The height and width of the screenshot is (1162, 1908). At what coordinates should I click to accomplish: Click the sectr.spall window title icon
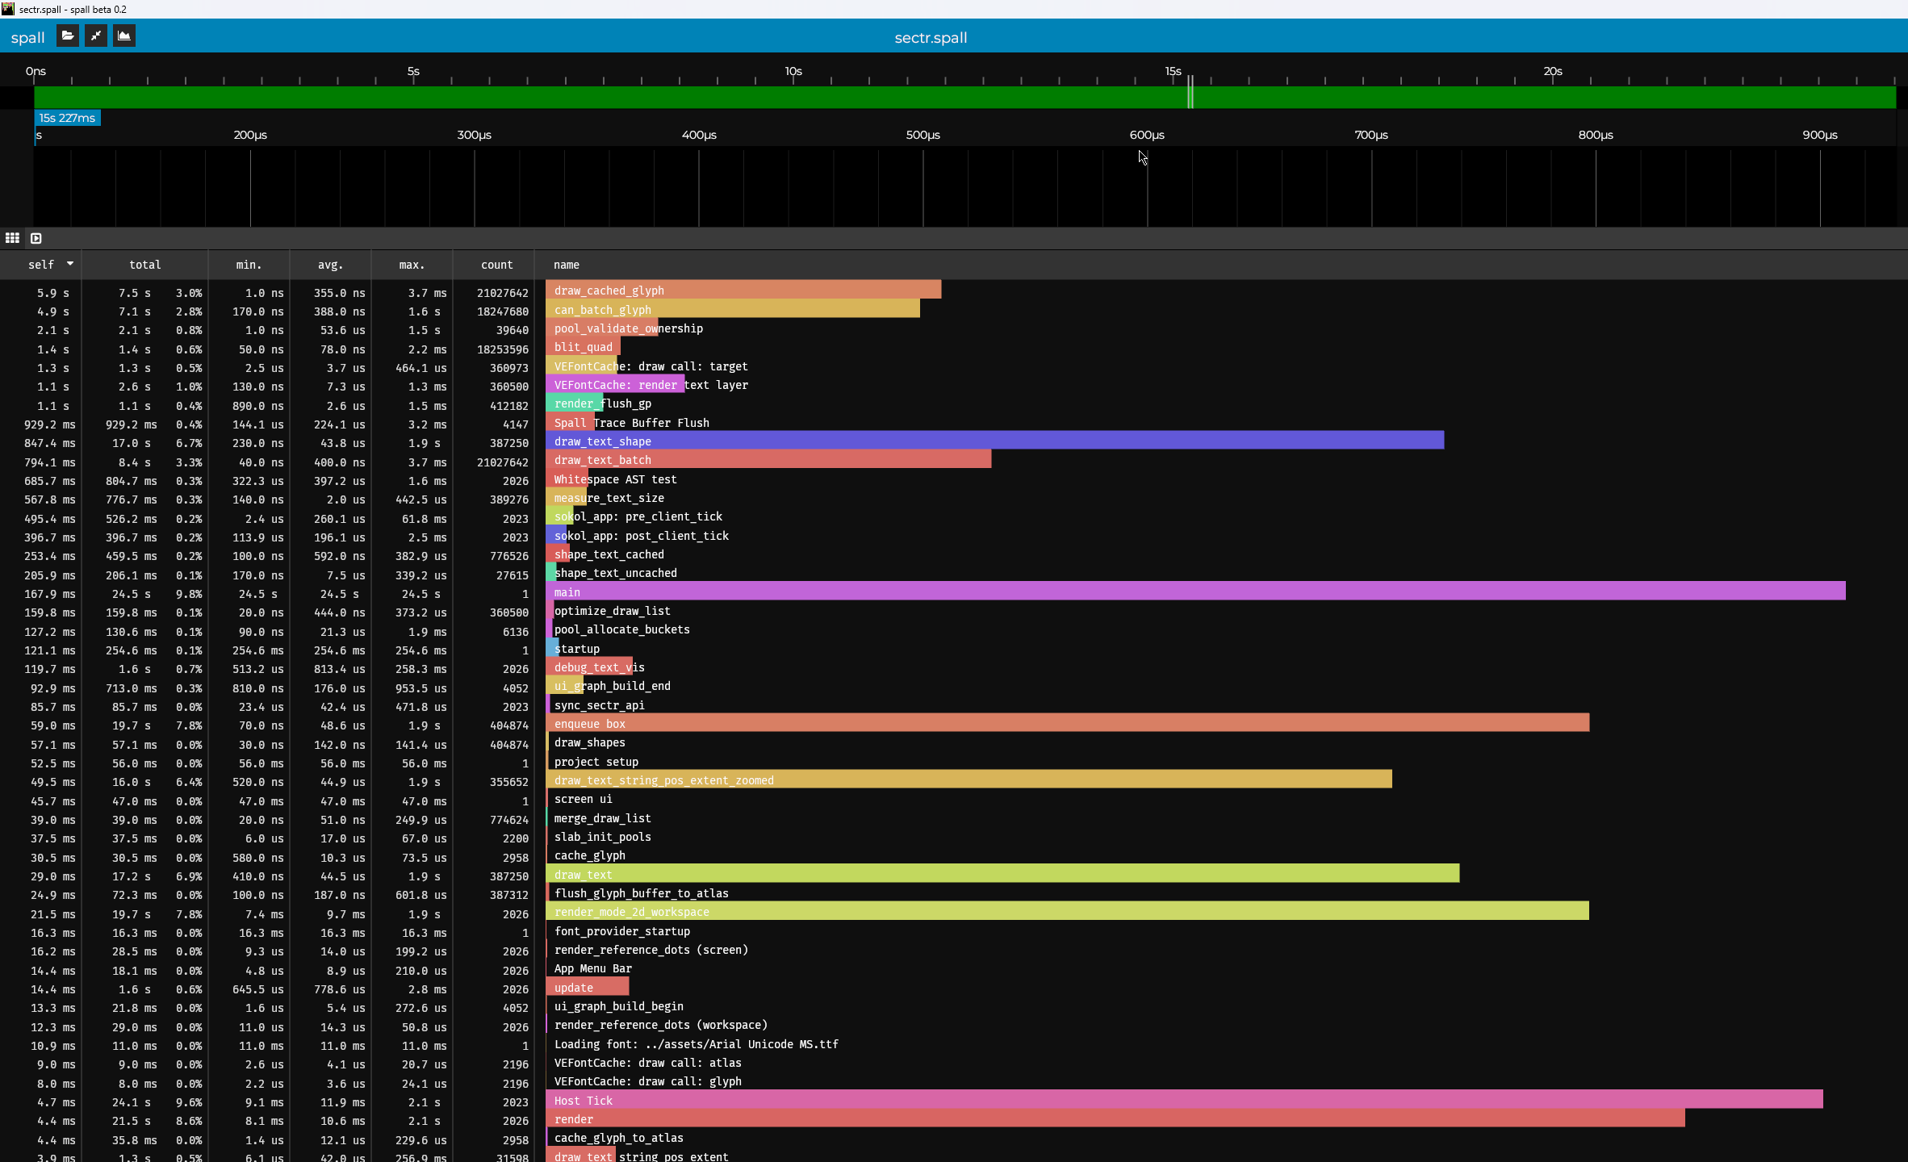coord(7,9)
